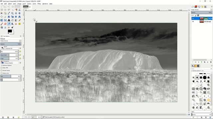Viewport: 213px width, 119px height.
Task: Select the Crop tool
Action: tap(5, 17)
